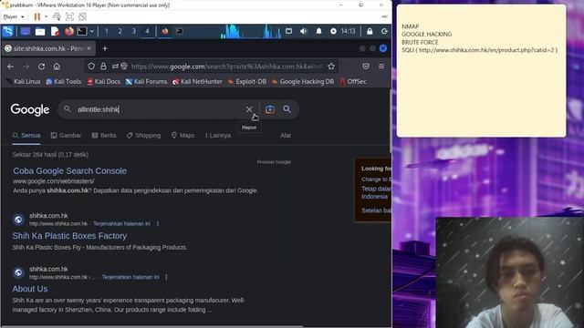Search by image with camera icon
This screenshot has height=328, width=584.
pos(270,109)
